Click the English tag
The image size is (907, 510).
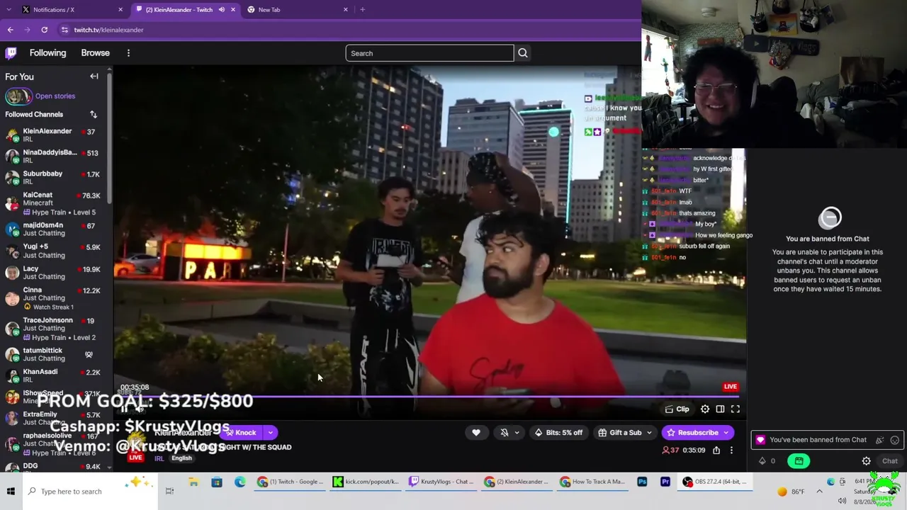coord(181,458)
